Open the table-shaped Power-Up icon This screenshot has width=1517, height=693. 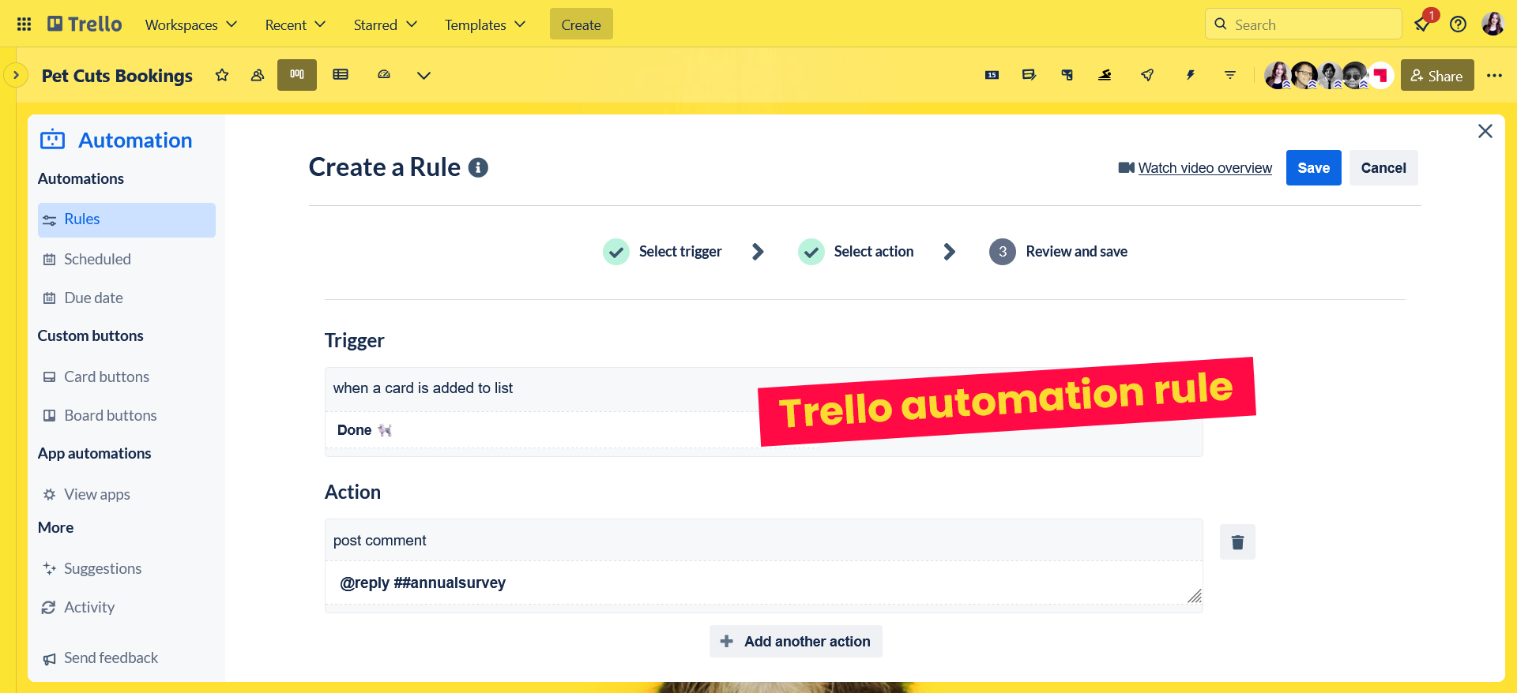pyautogui.click(x=1067, y=75)
